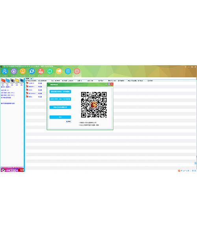Open the purple yuan recharge toolbar icon
This screenshot has width=197, height=237.
[x=14, y=71]
